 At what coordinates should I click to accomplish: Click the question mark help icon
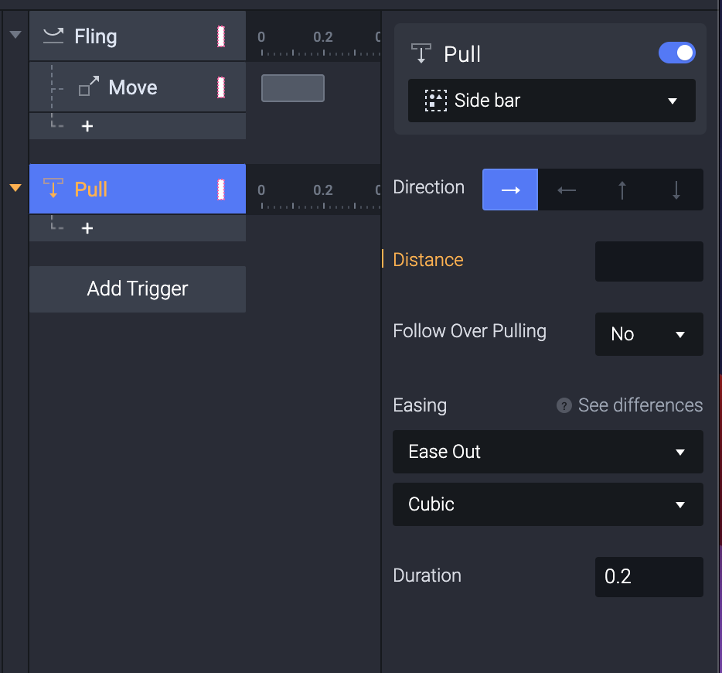tap(564, 405)
